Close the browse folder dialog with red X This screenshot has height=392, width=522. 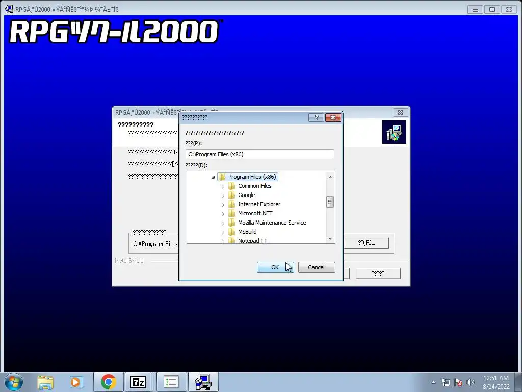point(333,118)
